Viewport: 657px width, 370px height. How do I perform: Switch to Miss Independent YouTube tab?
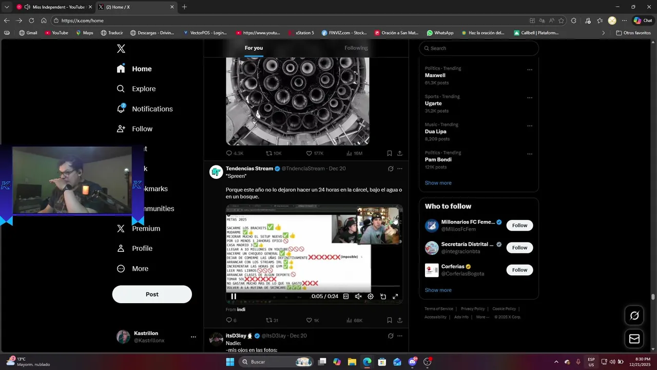54,7
